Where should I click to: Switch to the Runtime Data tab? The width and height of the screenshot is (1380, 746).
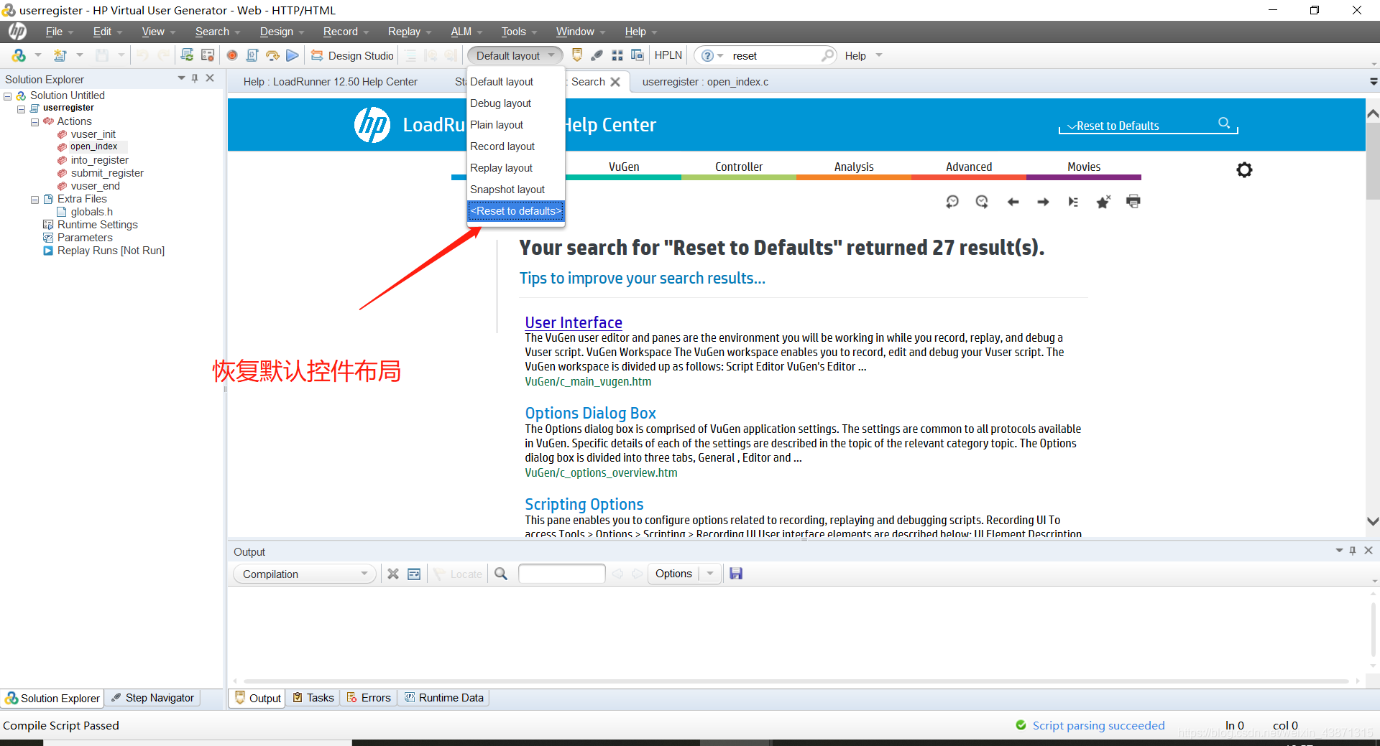[x=444, y=698]
